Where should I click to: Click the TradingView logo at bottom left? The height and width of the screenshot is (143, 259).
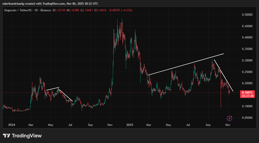click(x=22, y=136)
